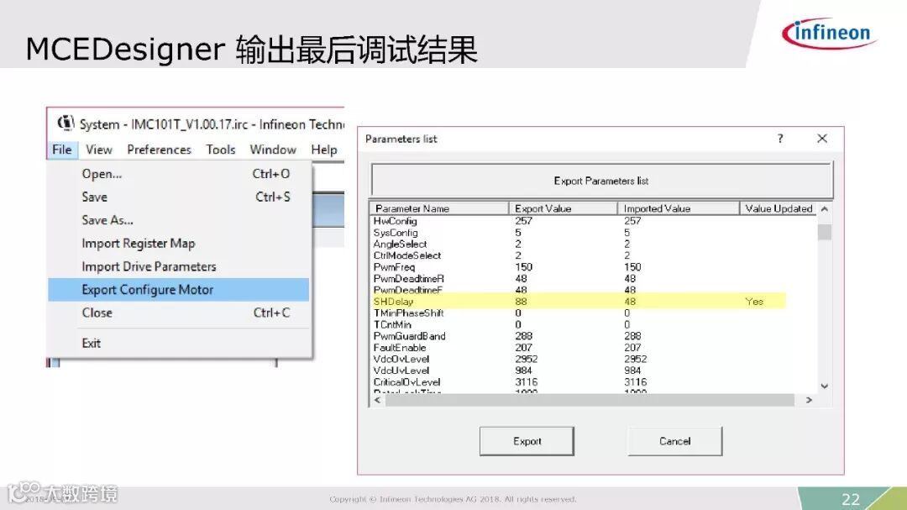Select Import Register Map
Viewport: 907px width, 510px height.
[178, 243]
